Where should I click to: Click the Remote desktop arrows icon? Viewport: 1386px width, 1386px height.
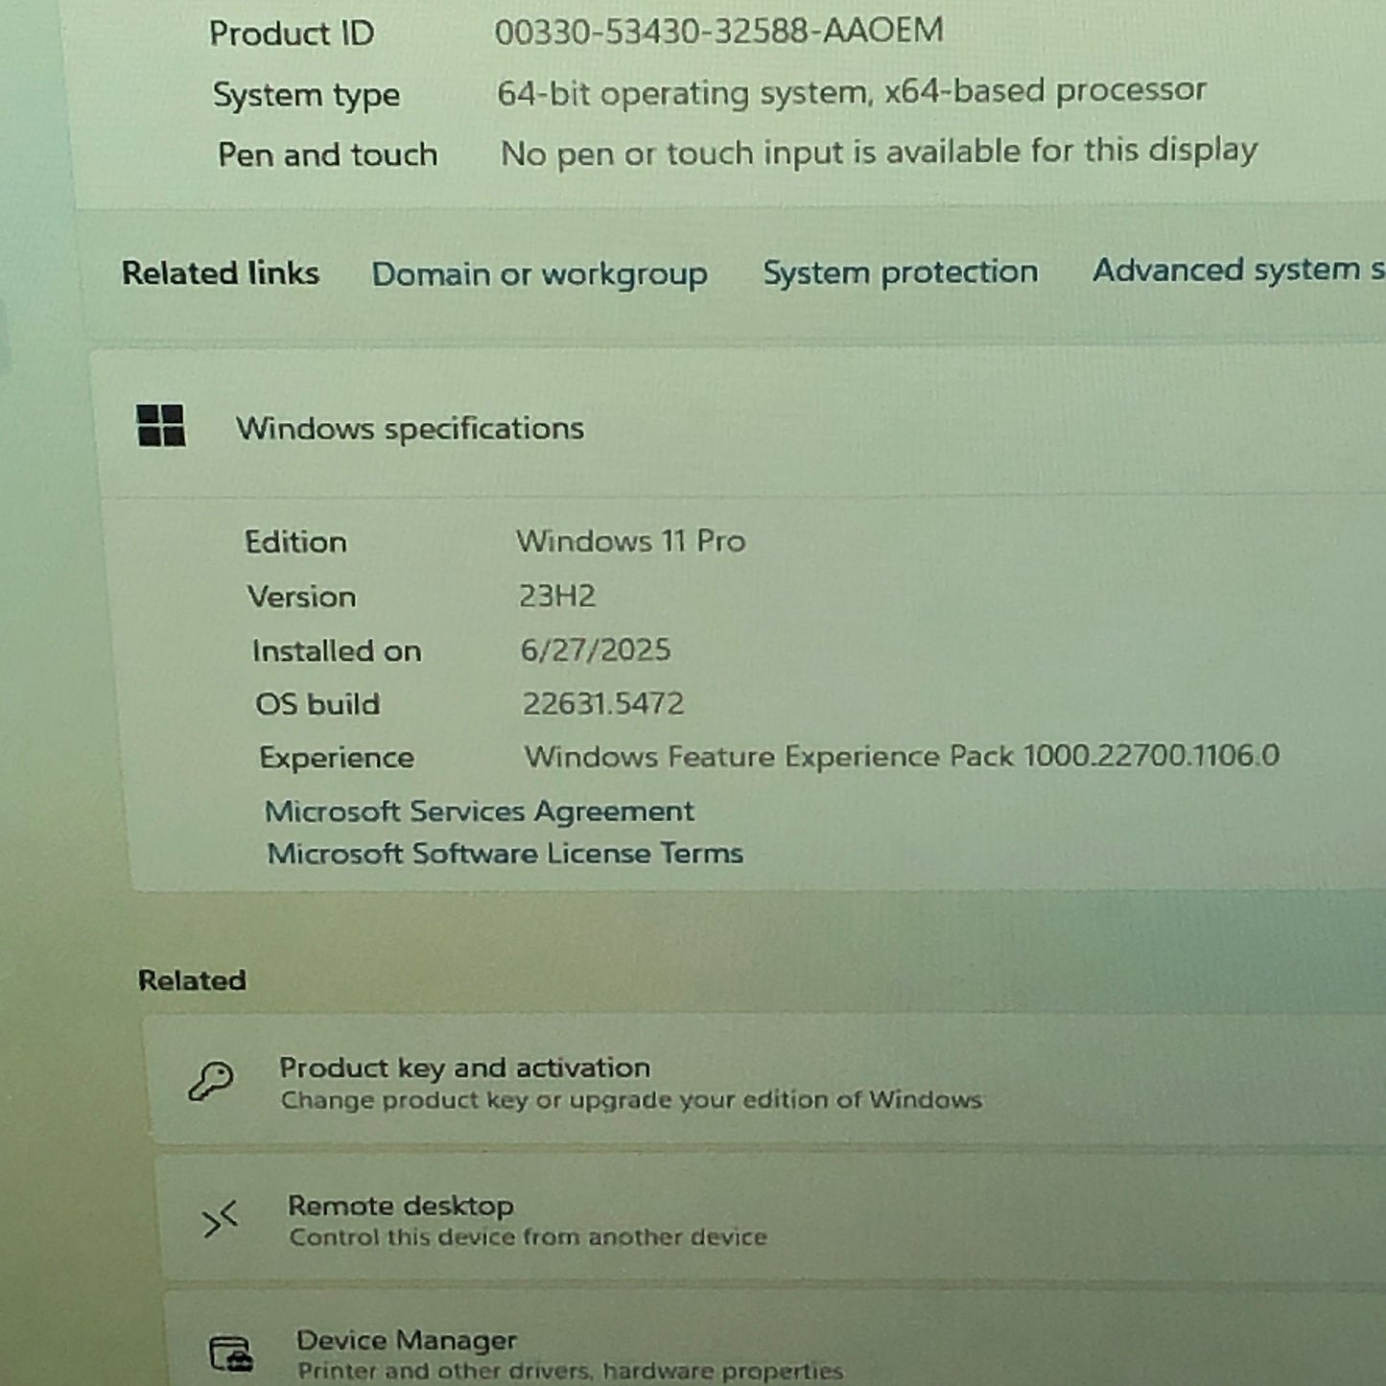[x=220, y=1219]
